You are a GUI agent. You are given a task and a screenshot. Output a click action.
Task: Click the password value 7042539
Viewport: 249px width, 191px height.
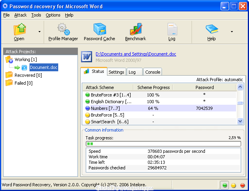pos(205,108)
